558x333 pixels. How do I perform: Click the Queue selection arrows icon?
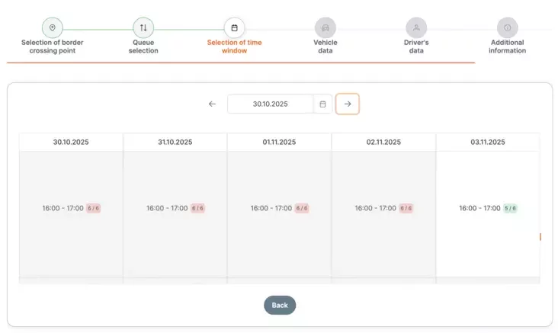pos(143,28)
